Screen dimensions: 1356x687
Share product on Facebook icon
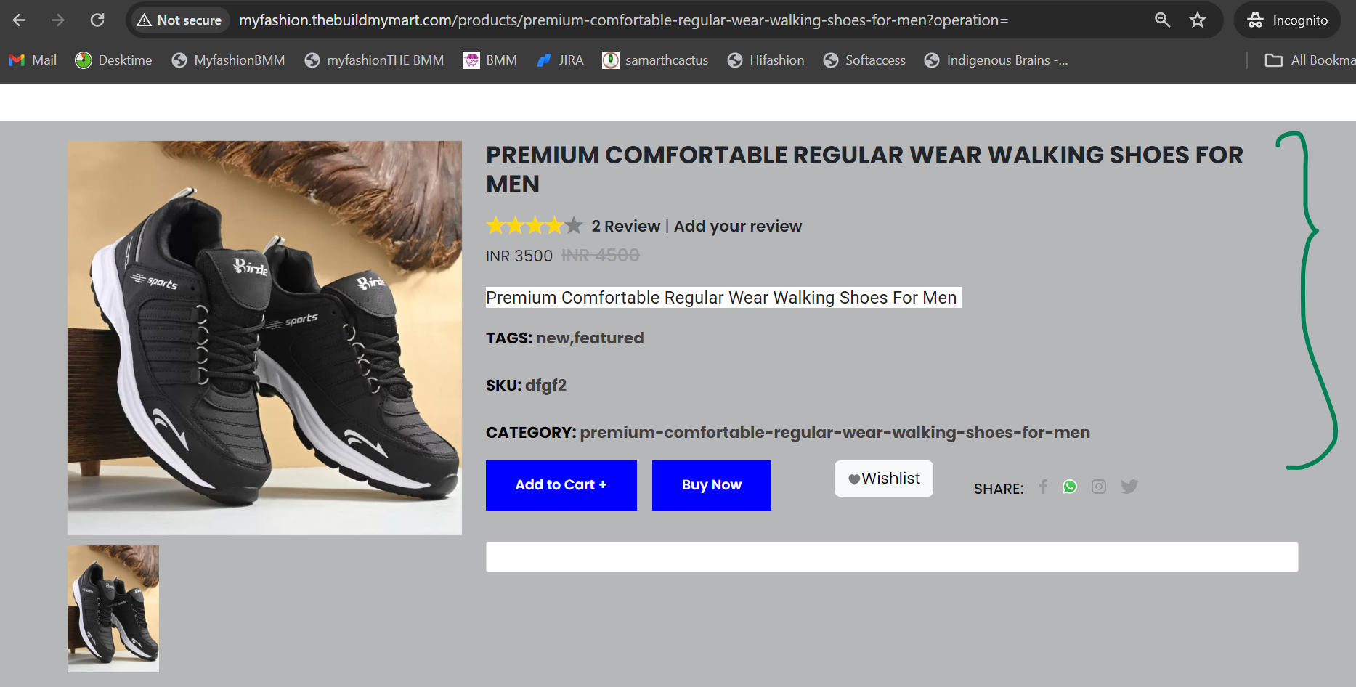click(1043, 487)
